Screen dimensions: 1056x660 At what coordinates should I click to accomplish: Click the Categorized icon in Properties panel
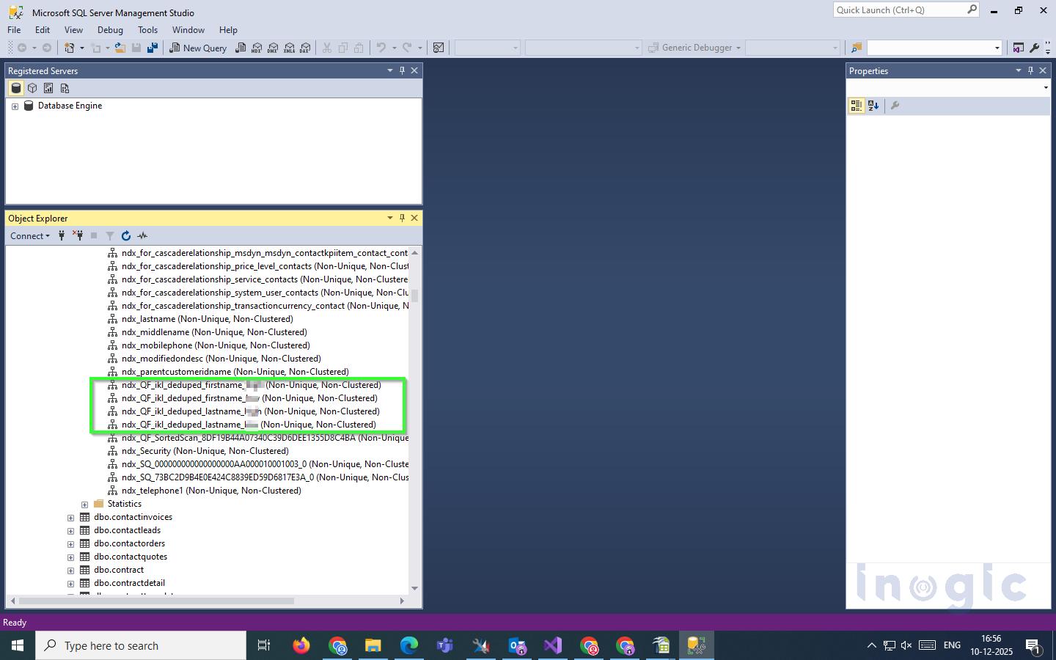856,106
